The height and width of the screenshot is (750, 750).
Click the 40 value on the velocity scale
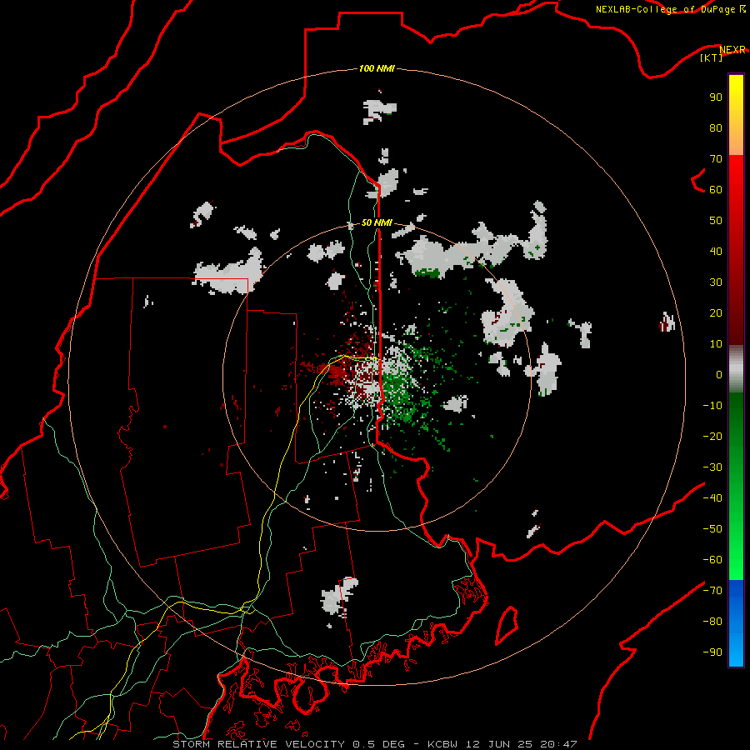point(716,251)
